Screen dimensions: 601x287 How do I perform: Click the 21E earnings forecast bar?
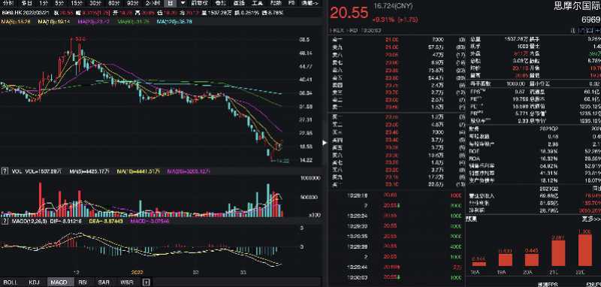(x=558, y=253)
